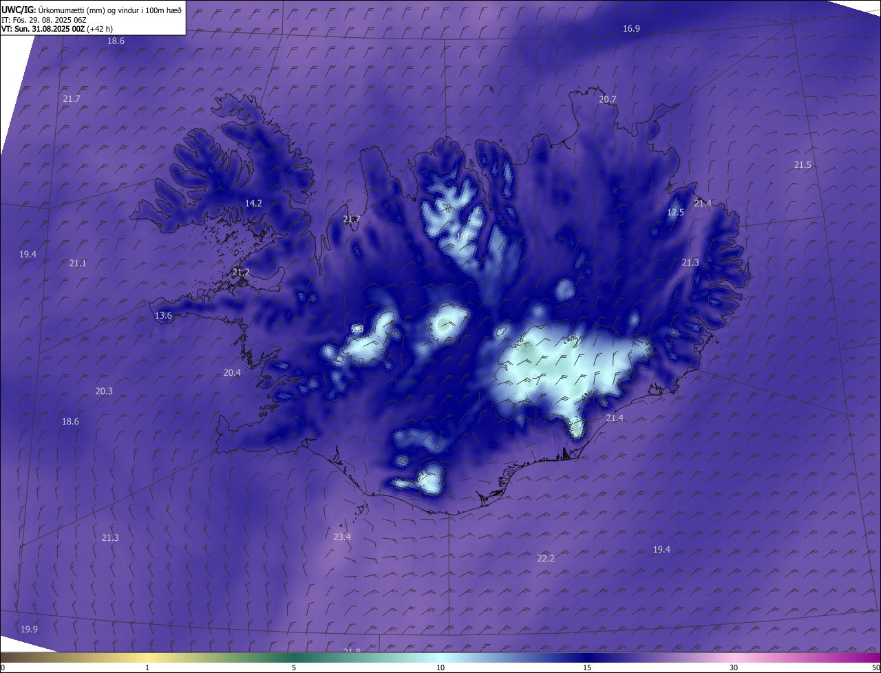
Task: Click the 20.7 value label
Action: point(608,100)
